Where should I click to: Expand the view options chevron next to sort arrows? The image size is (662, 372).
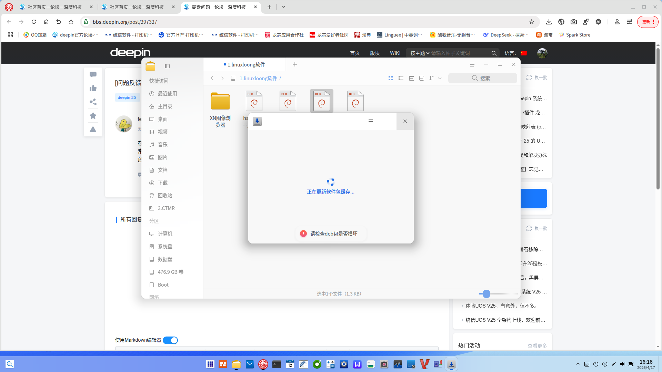440,78
